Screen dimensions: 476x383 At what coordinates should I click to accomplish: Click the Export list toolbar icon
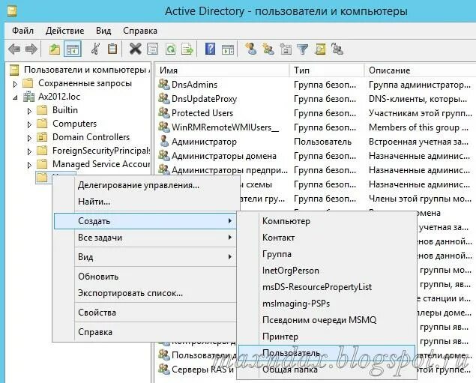[187, 49]
